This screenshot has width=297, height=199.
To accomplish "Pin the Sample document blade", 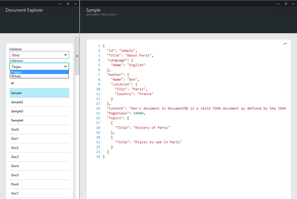I will coord(286,4).
